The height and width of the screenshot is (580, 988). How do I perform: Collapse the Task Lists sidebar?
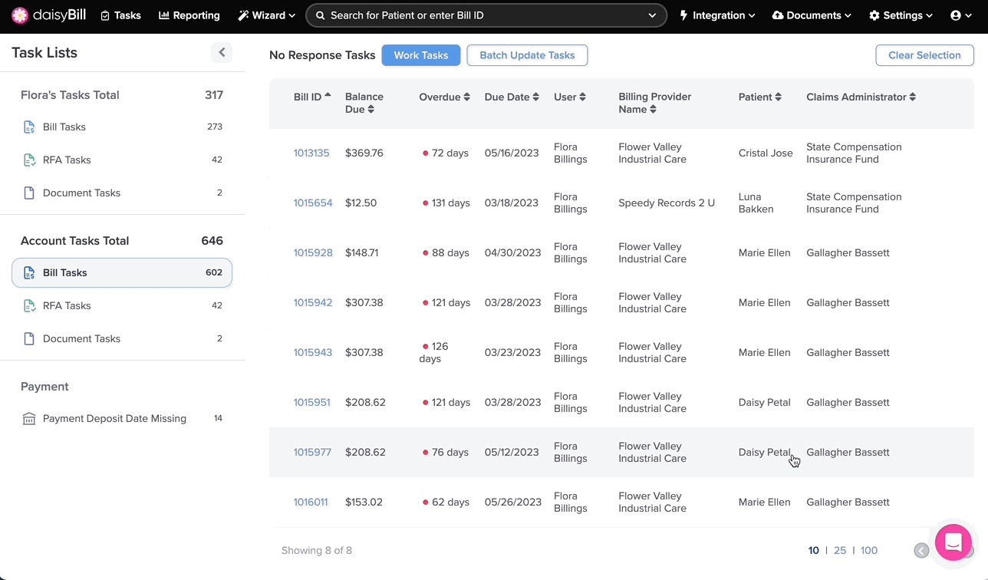222,52
